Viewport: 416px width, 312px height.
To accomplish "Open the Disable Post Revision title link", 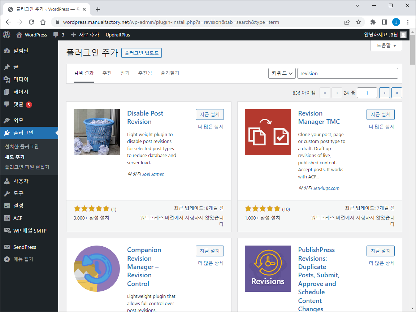I will click(x=145, y=117).
